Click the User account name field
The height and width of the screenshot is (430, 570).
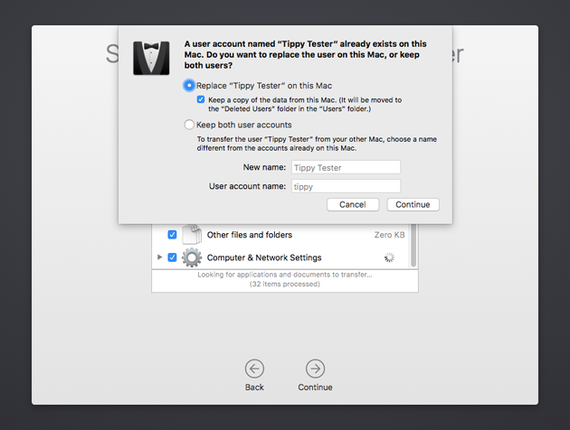click(x=346, y=186)
